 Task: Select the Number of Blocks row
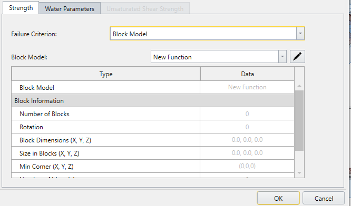[153, 114]
